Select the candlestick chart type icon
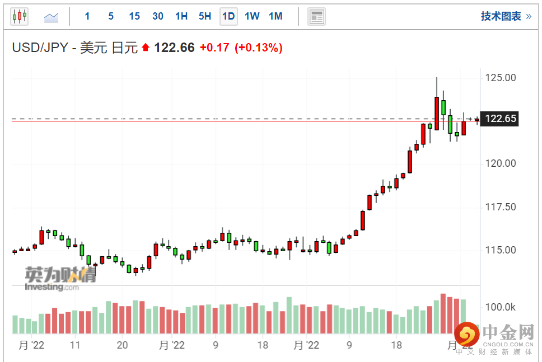Image resolution: width=542 pixels, height=362 pixels. (19, 16)
